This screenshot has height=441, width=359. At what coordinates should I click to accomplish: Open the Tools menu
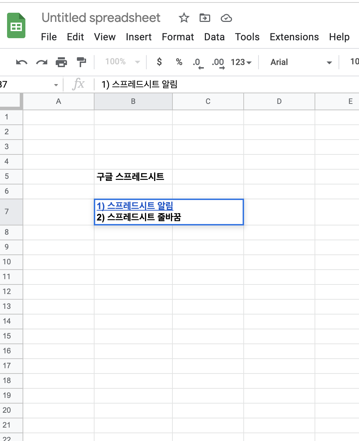[x=247, y=37]
